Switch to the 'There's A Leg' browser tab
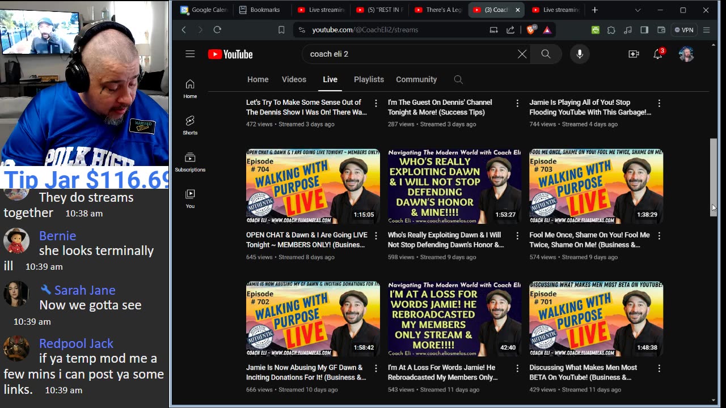726x408 pixels. pyautogui.click(x=438, y=10)
